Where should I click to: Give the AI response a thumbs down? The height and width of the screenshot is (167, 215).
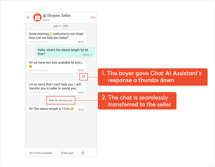(83, 77)
